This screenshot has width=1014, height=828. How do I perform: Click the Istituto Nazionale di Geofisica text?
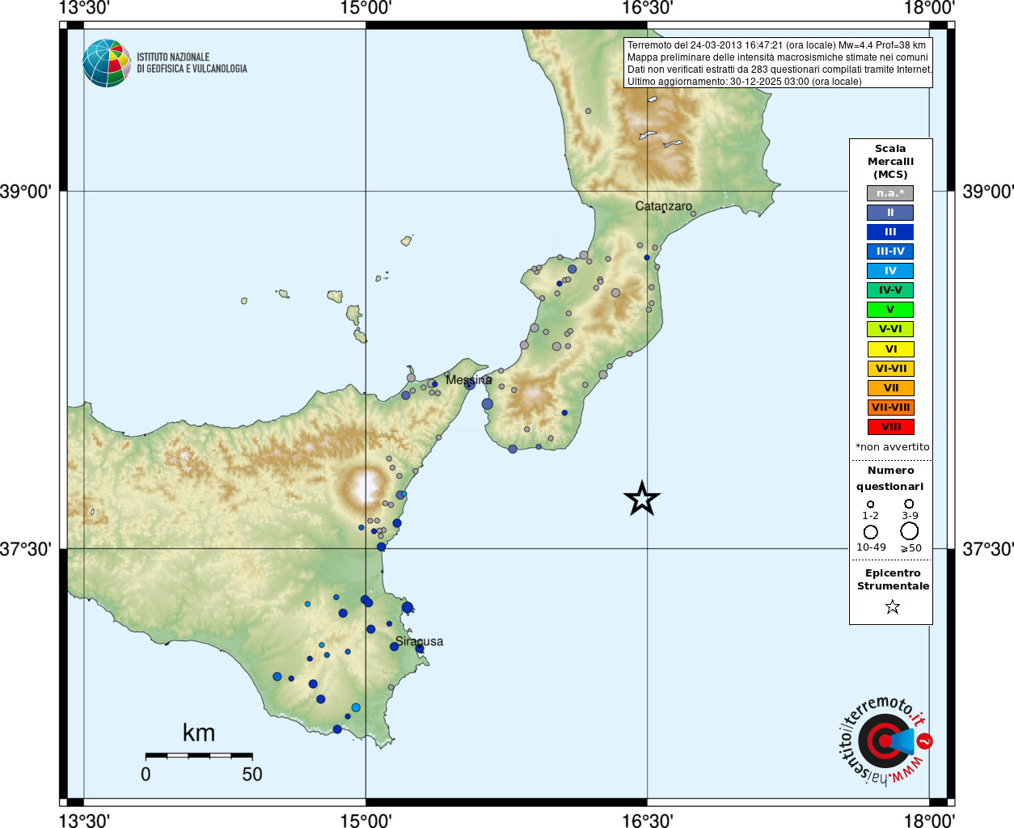(192, 63)
